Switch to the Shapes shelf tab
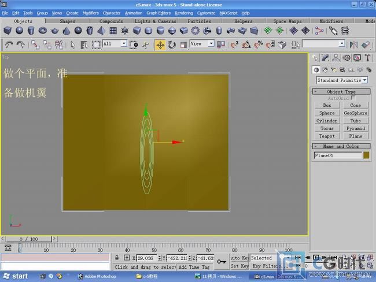Image resolution: width=376 pixels, height=282 pixels. (67, 21)
